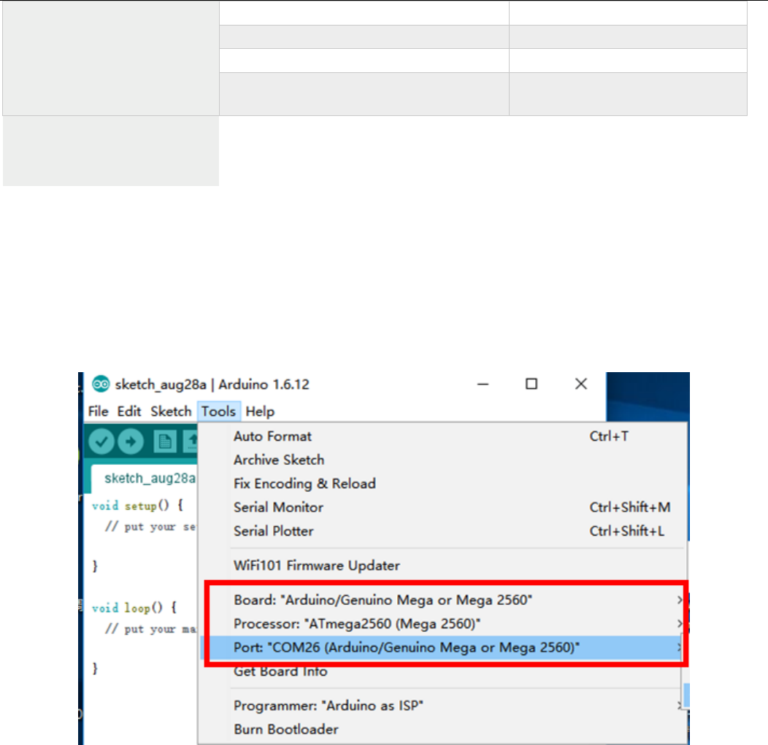Open the Help menu

(260, 411)
